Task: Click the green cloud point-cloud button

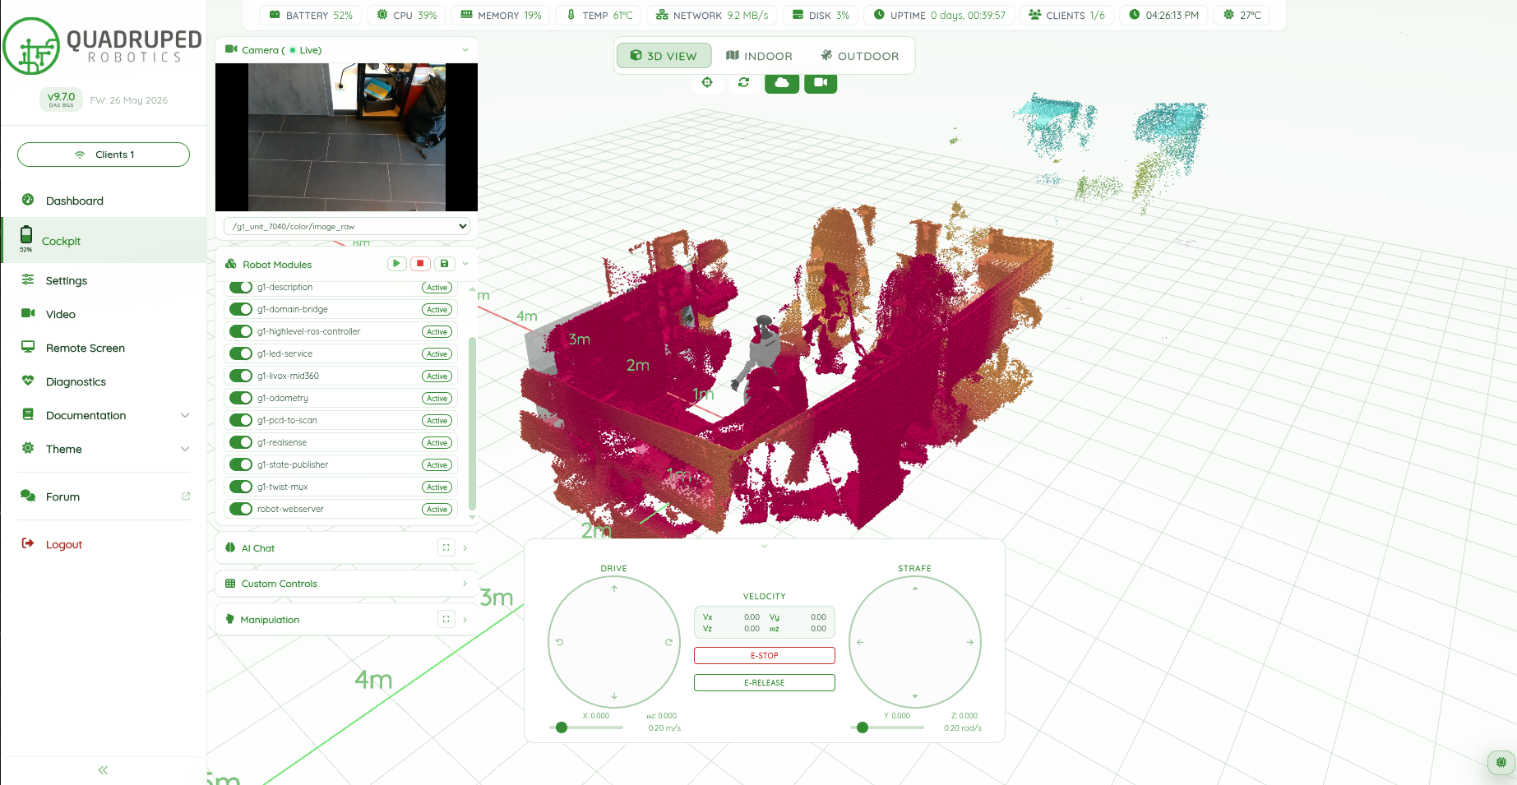Action: tap(782, 82)
